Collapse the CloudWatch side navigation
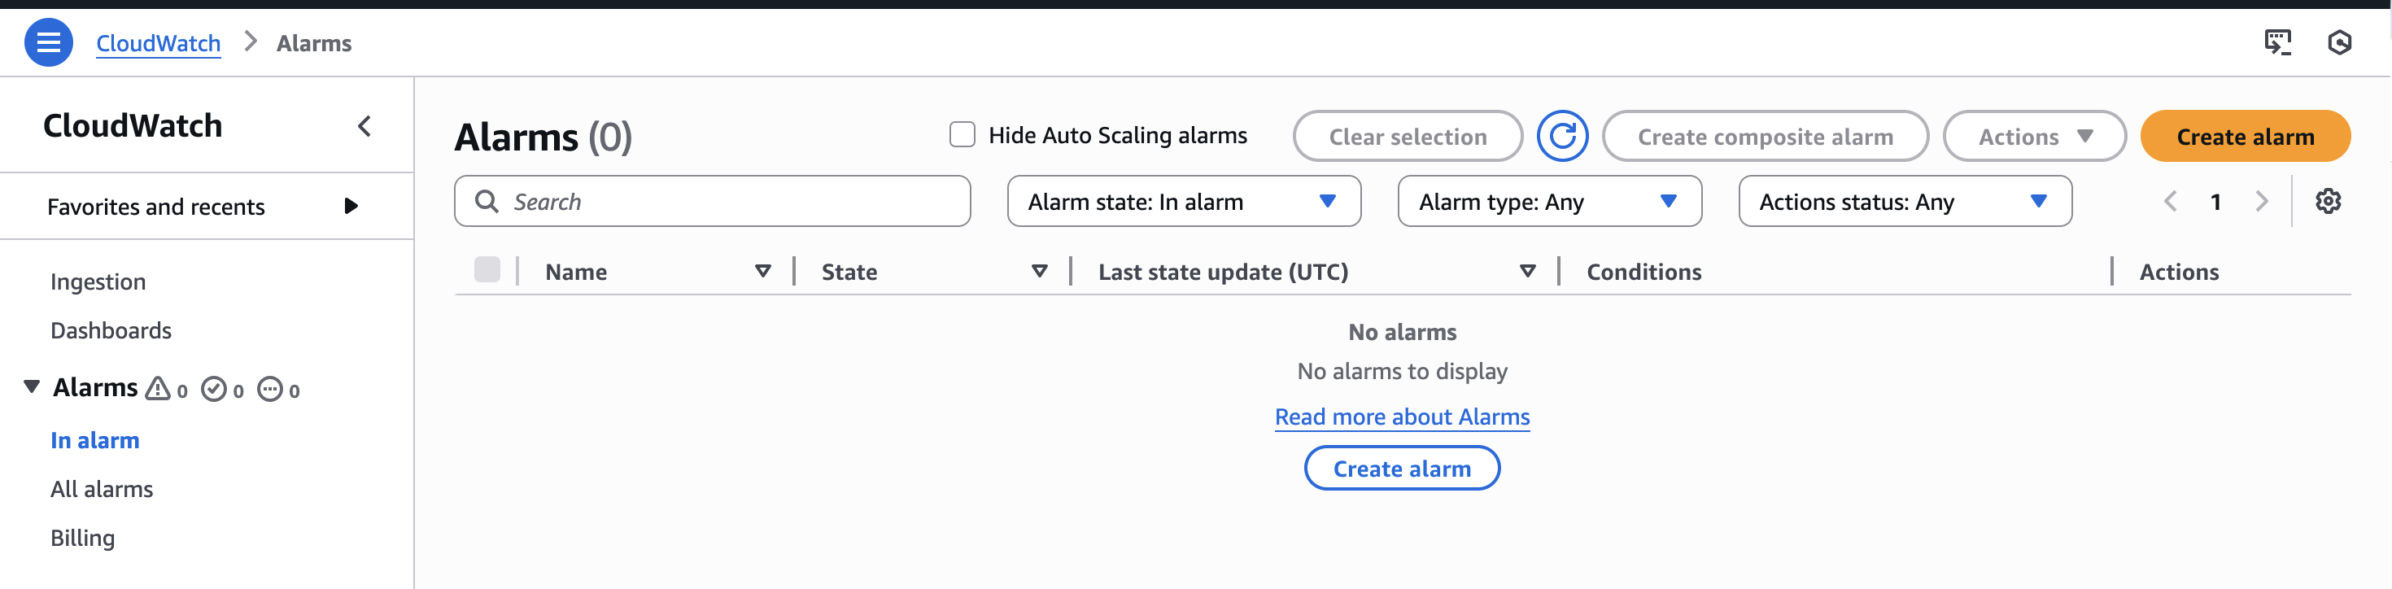Image resolution: width=2392 pixels, height=589 pixels. point(365,126)
